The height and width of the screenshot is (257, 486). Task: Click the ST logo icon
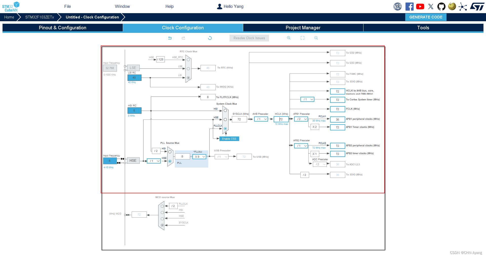pos(477,7)
